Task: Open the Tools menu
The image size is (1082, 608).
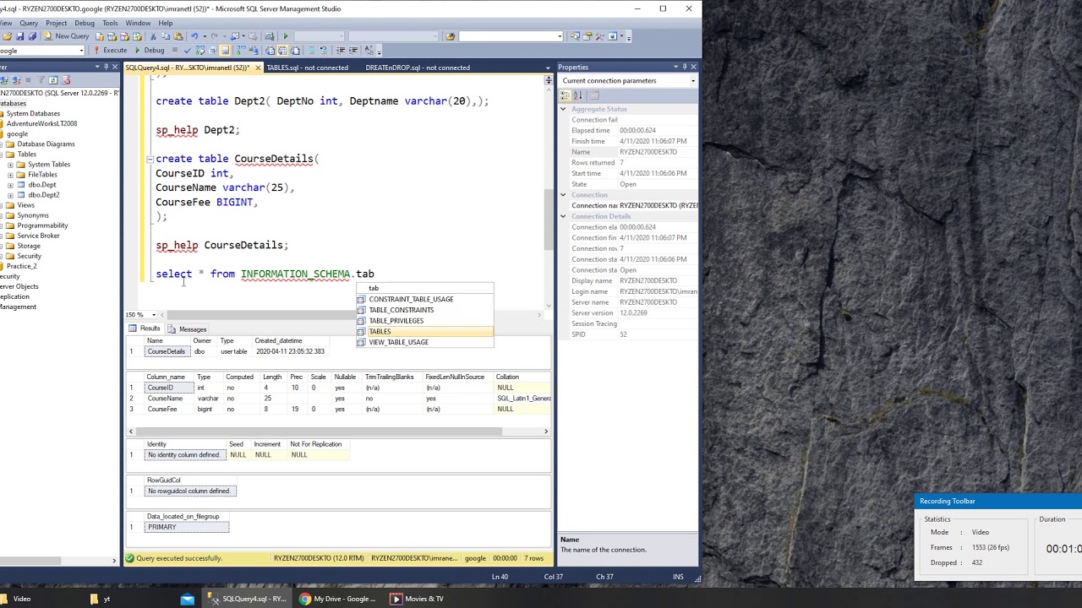Action: (110, 23)
